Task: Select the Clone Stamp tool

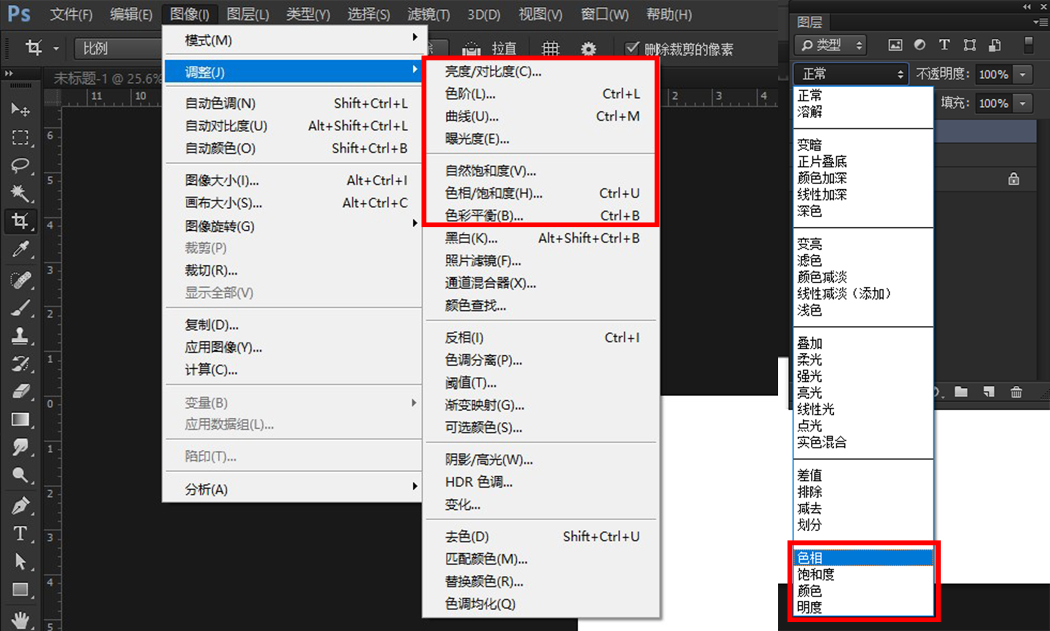Action: 21,336
